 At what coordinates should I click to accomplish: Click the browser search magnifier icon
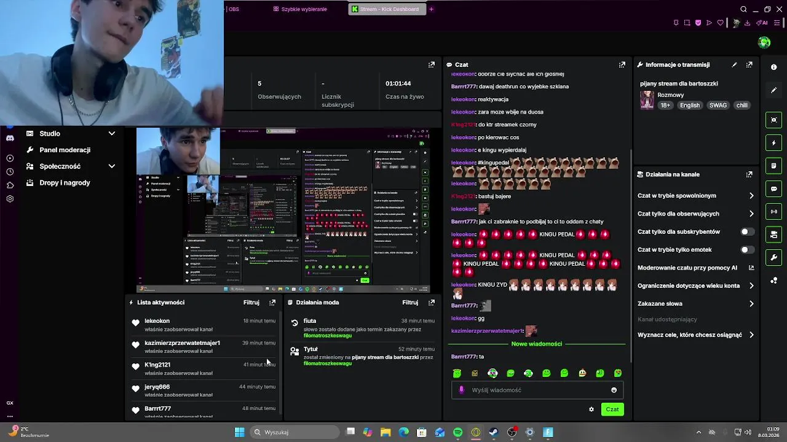(743, 9)
